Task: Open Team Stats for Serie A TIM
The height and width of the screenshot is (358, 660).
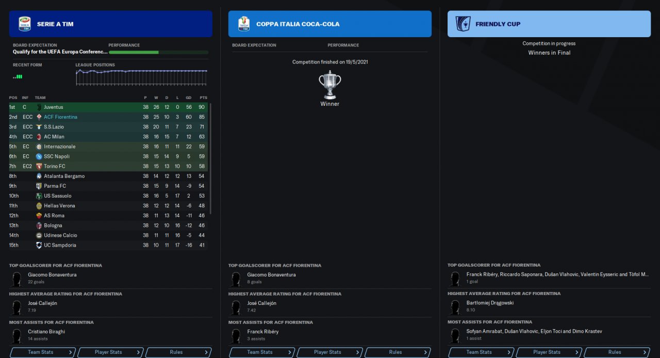Action: (42, 352)
